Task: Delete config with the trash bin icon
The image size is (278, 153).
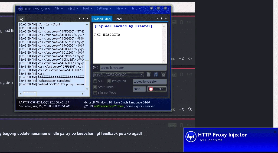Action: 163,74
